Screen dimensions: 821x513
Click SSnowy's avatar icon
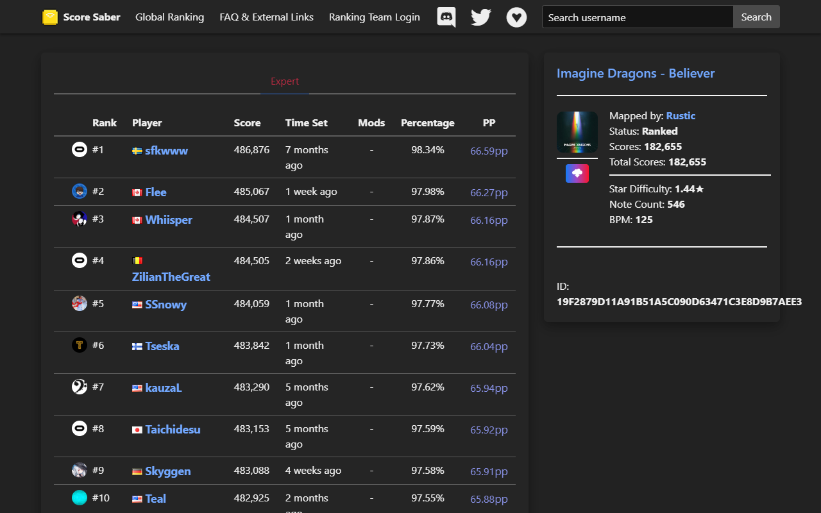click(x=80, y=303)
